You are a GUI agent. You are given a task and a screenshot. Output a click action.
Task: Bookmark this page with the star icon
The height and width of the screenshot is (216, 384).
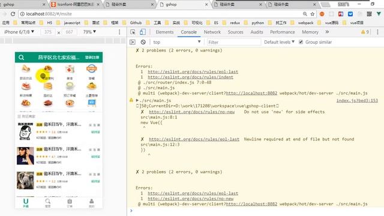point(313,14)
